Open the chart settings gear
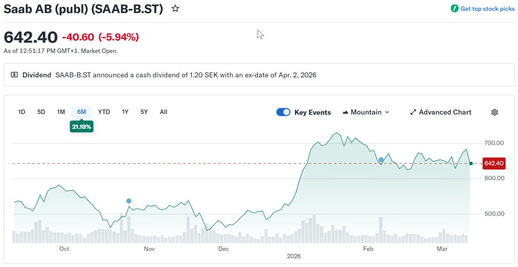This screenshot has width=518, height=267. [494, 112]
